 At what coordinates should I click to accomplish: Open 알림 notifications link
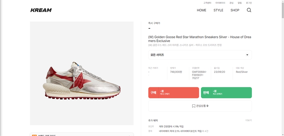[240, 3]
